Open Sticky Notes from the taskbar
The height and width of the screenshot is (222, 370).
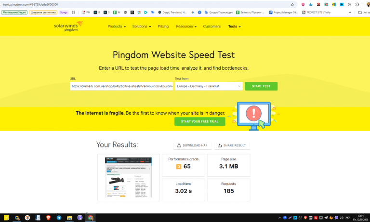tap(6, 218)
